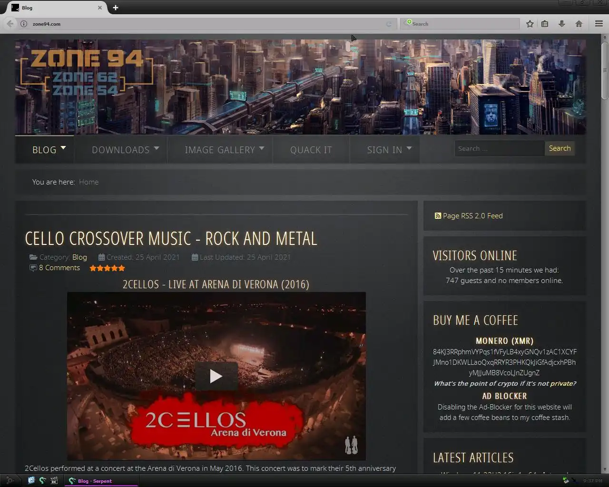Click the search engine icon in search box
Image resolution: width=609 pixels, height=487 pixels.
pos(408,23)
